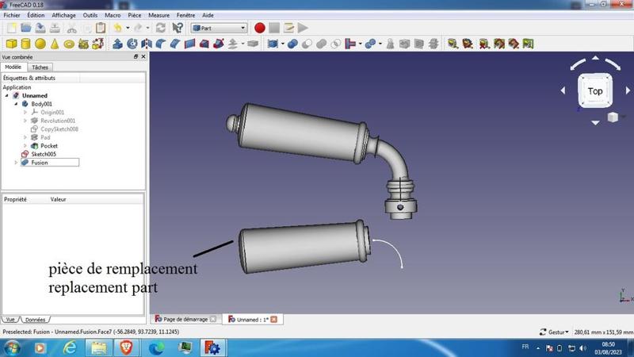The width and height of the screenshot is (634, 357).
Task: Click the Check geometry icon
Action: click(x=390, y=44)
